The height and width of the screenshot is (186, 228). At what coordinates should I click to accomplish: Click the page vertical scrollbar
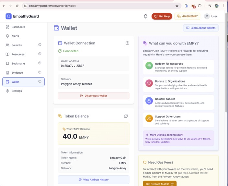tap(226, 63)
